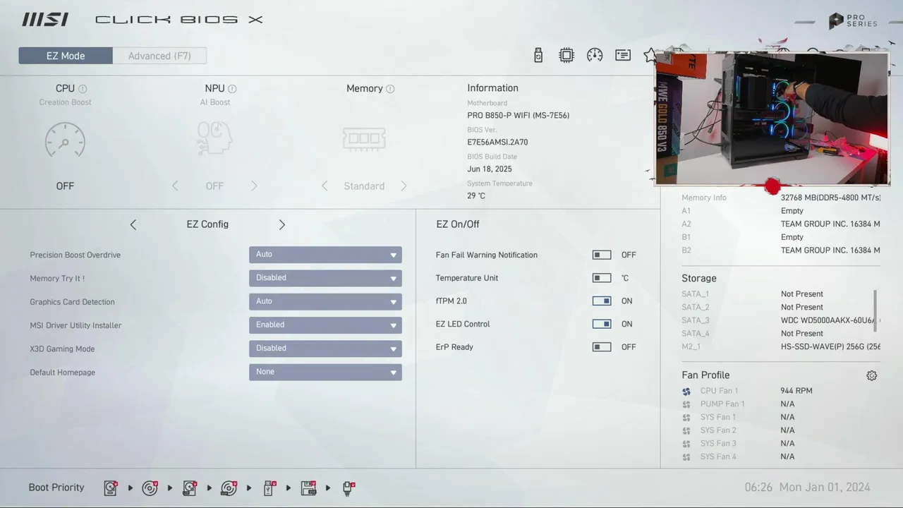Open the Fan Profile settings gear
This screenshot has width=903, height=508.
coord(872,375)
